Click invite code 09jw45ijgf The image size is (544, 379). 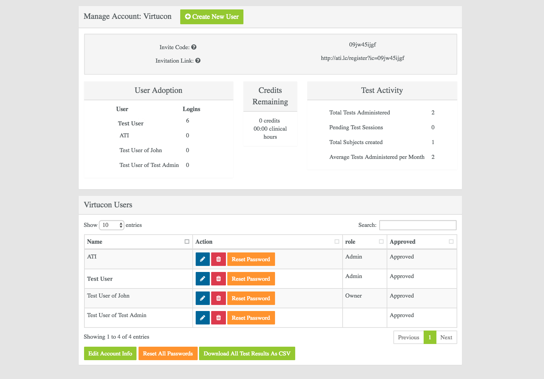[x=362, y=44]
